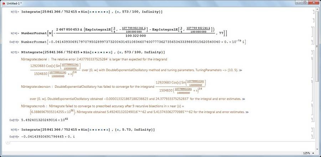Viewport: 321px width, 157px height.
Task: Select the Out[16] cell bracket
Action: point(312,136)
